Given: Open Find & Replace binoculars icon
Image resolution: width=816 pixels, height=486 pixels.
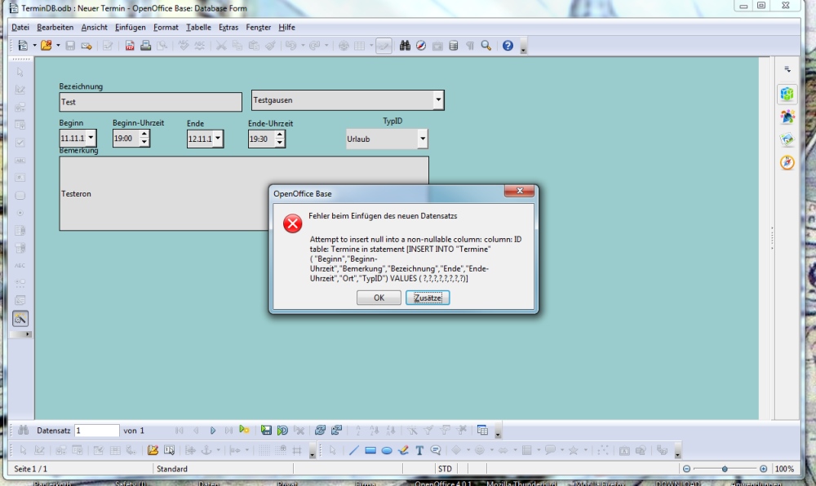Looking at the screenshot, I should pyautogui.click(x=405, y=46).
